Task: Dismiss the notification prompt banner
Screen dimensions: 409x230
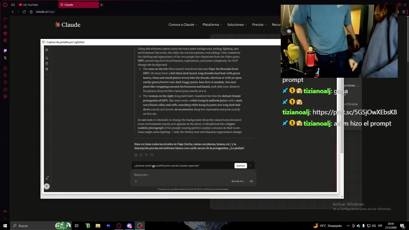Action: (250, 166)
